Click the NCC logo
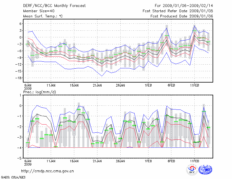 pyautogui.click(x=205, y=169)
